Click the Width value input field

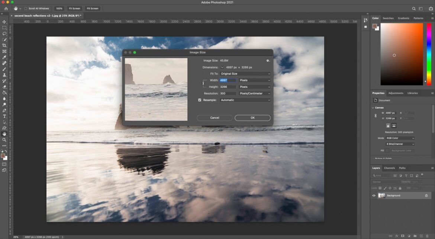pos(228,80)
